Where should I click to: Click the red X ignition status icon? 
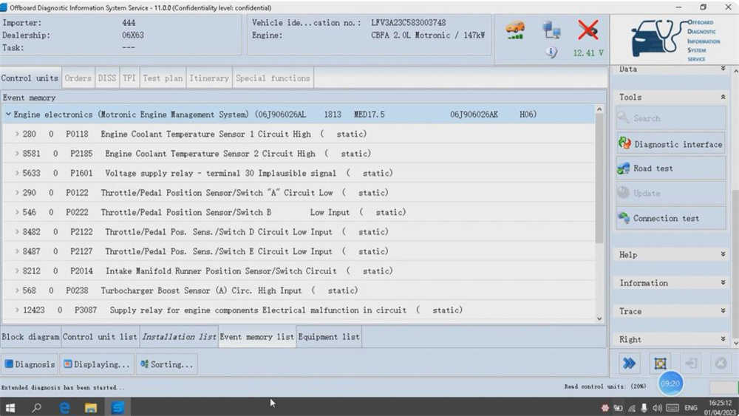point(588,30)
